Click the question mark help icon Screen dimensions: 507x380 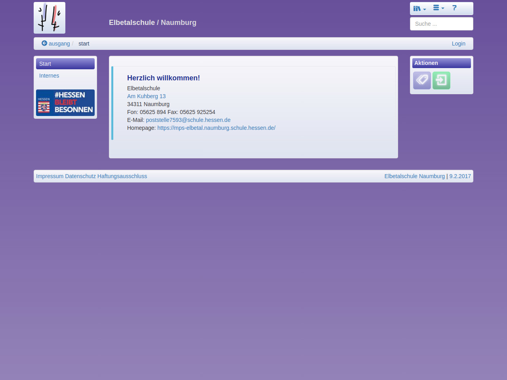point(454,8)
